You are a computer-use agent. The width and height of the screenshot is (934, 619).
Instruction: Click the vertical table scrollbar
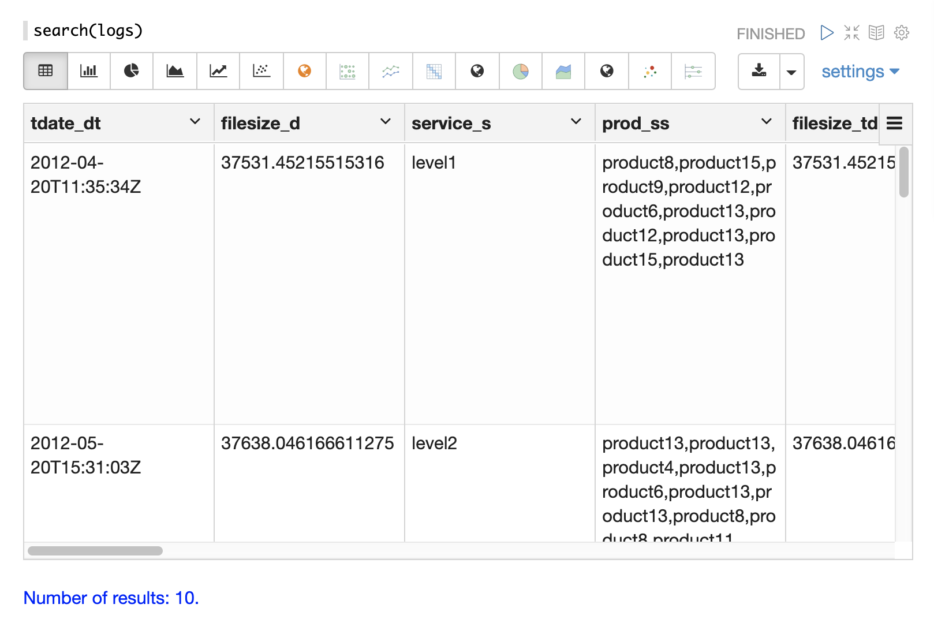[903, 173]
